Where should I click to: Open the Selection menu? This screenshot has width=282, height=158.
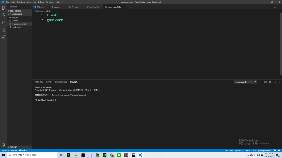click(x=21, y=2)
